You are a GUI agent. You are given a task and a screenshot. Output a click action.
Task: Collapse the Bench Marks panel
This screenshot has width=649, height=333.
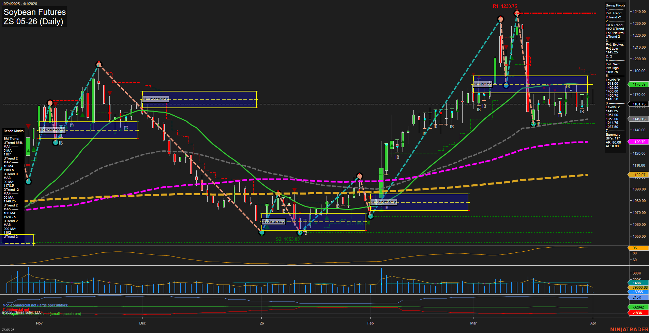pyautogui.click(x=13, y=131)
